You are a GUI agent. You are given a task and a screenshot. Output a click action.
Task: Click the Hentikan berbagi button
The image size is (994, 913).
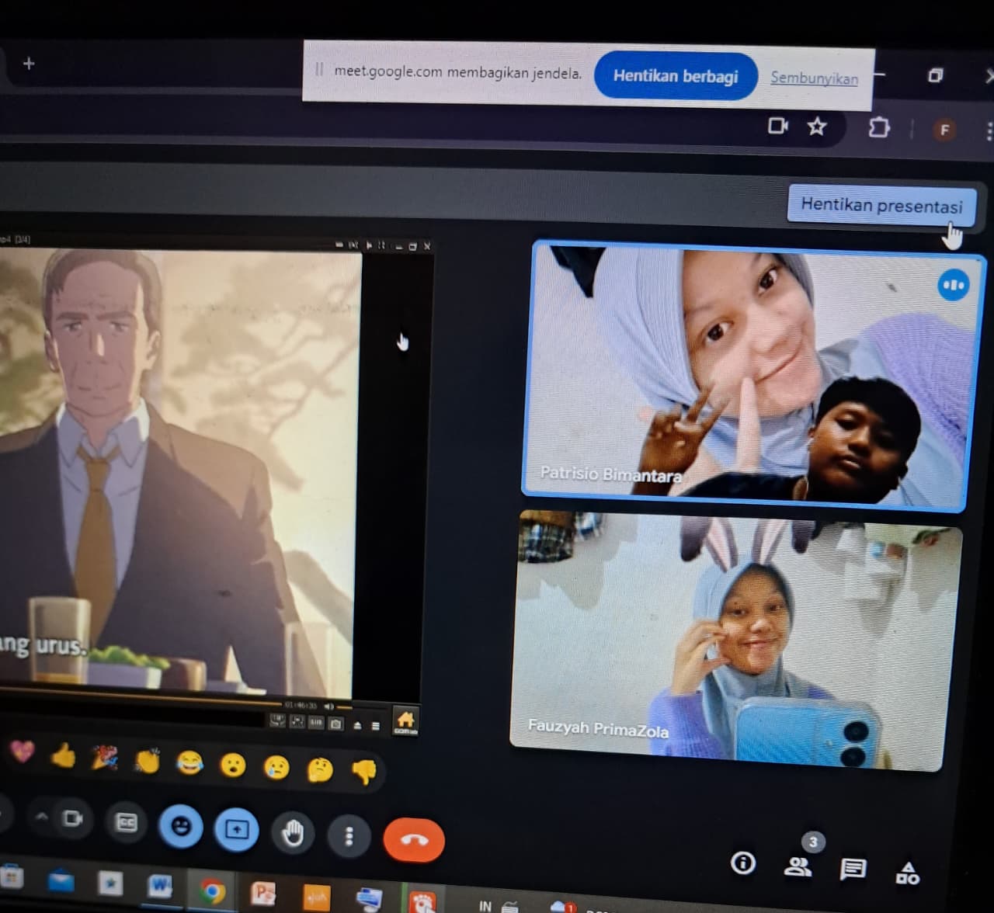point(676,76)
